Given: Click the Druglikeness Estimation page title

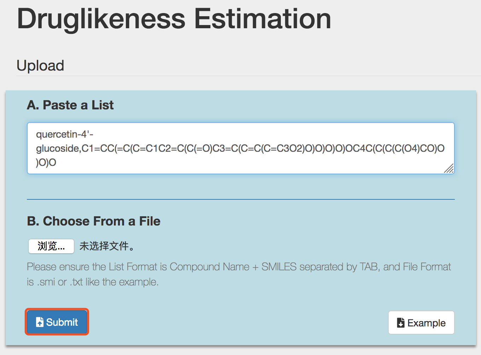Looking at the screenshot, I should (x=174, y=19).
